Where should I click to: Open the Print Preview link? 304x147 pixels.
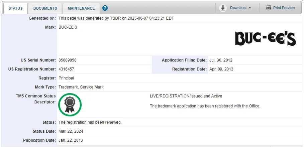tap(284, 8)
